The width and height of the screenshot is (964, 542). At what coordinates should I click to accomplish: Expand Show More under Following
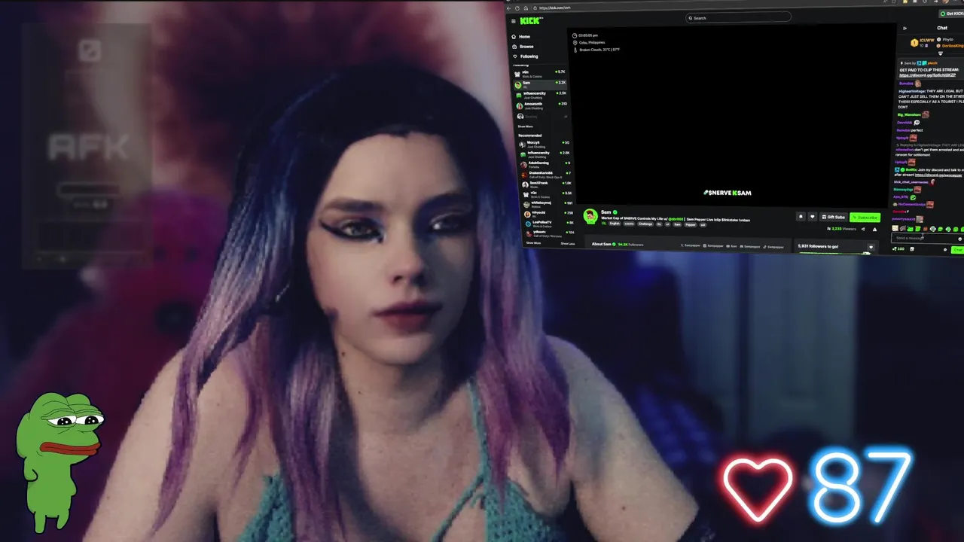pos(525,126)
